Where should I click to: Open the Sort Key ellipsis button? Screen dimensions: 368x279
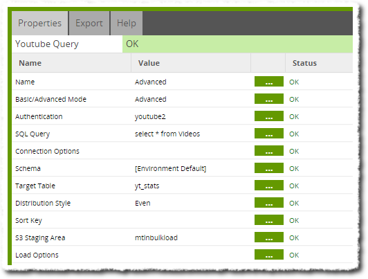[268, 220]
